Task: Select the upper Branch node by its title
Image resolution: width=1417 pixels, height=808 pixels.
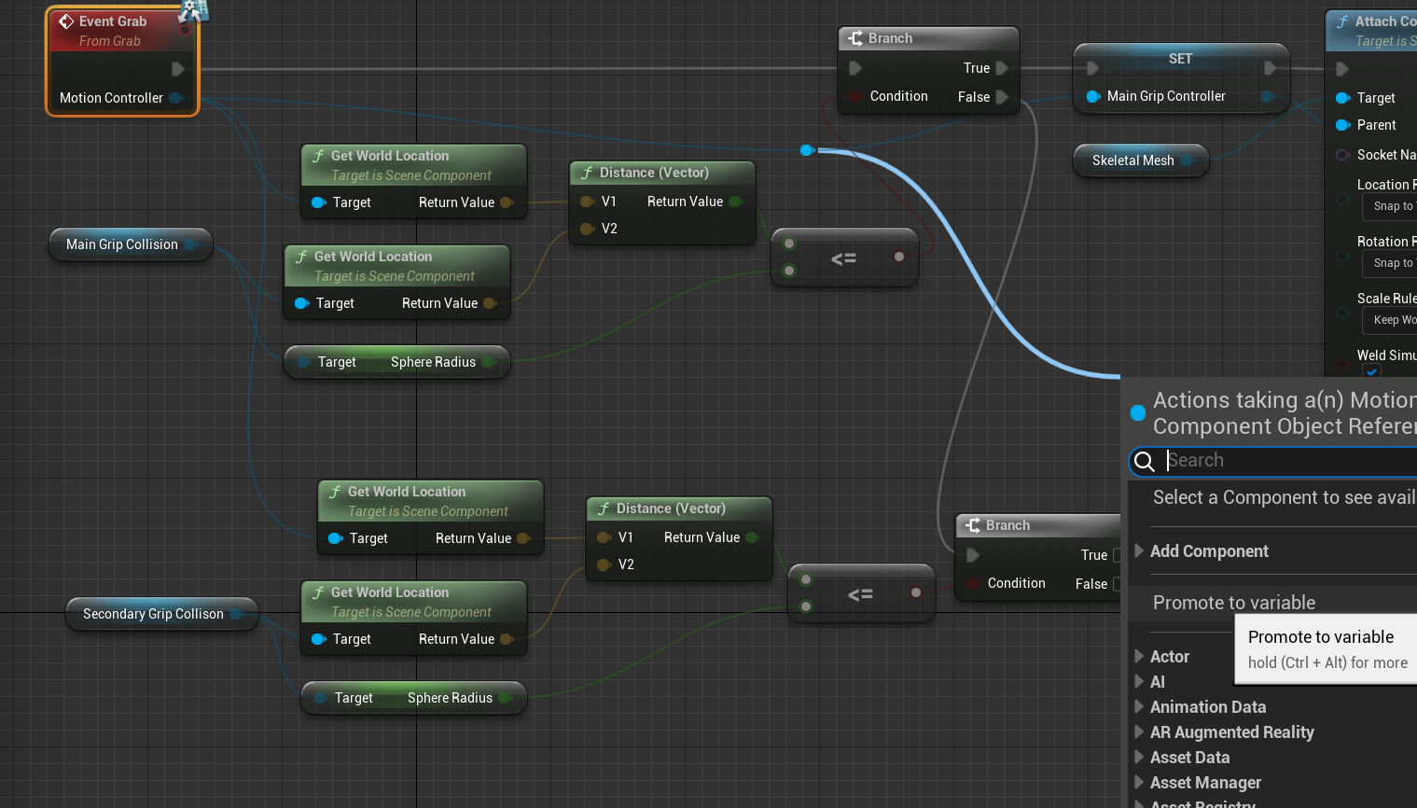Action: point(890,38)
